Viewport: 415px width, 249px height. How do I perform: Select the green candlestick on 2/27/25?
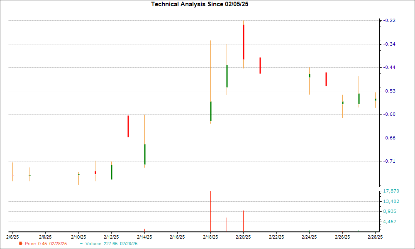[359, 99]
